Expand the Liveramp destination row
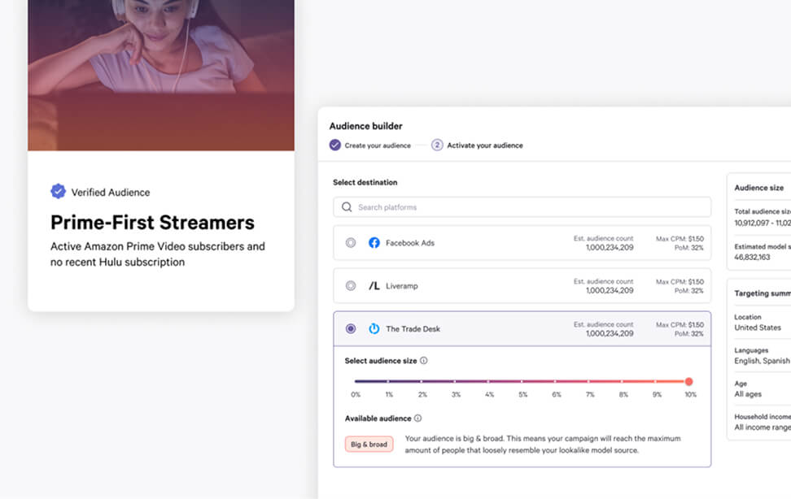 point(521,285)
